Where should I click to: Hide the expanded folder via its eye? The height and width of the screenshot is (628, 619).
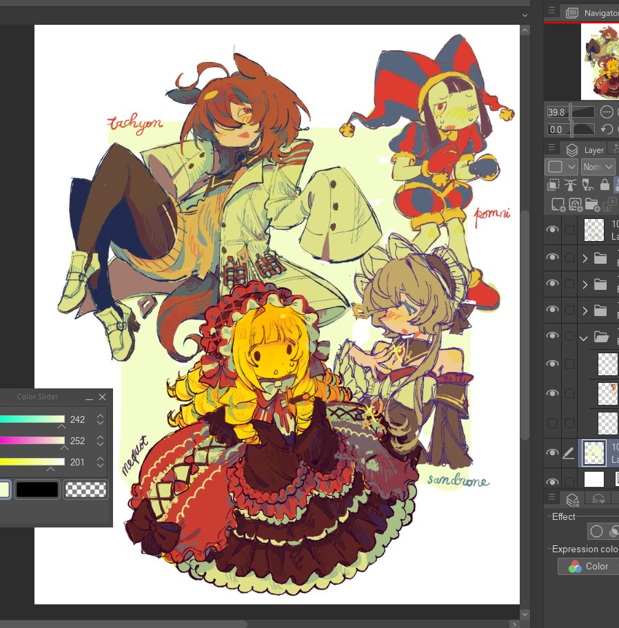point(552,335)
